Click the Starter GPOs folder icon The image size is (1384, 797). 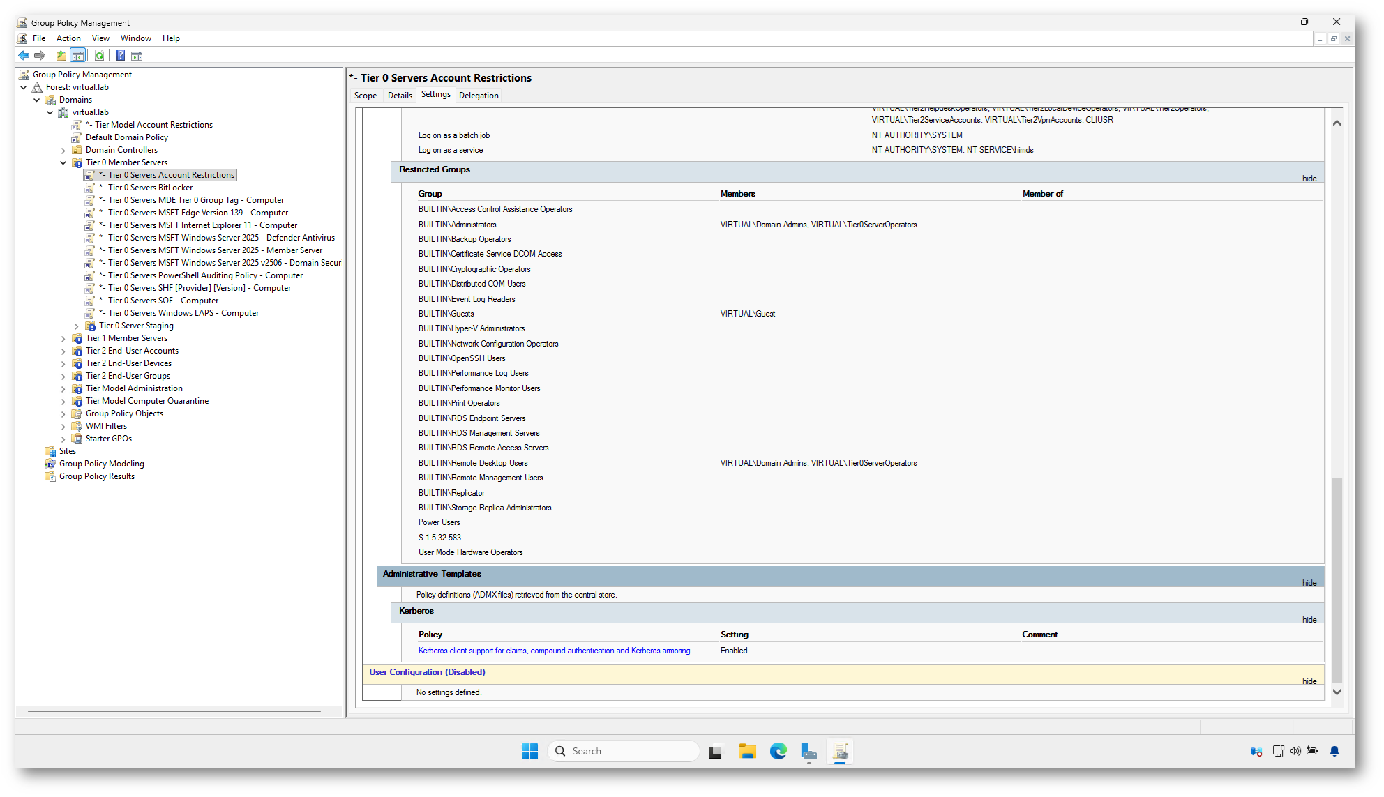pyautogui.click(x=77, y=439)
